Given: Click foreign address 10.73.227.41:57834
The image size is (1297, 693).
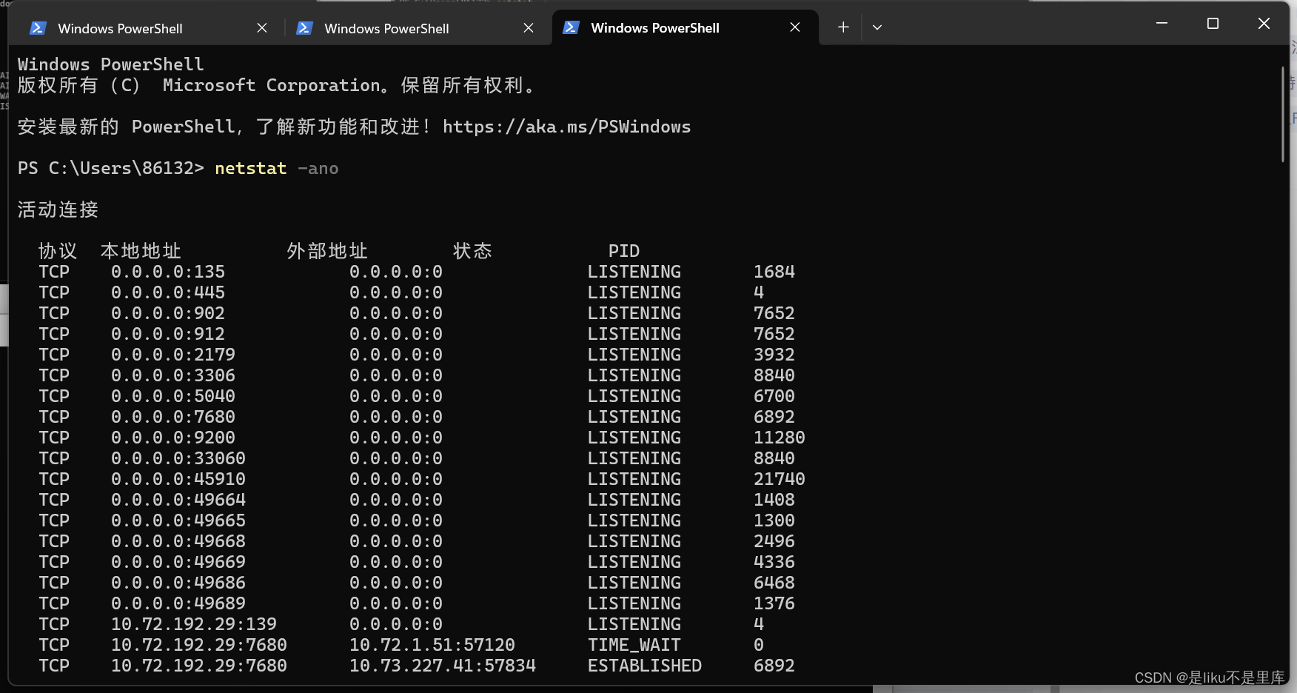Looking at the screenshot, I should pos(443,666).
